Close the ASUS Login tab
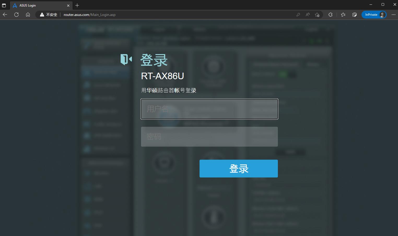The image size is (398, 236). [x=68, y=5]
